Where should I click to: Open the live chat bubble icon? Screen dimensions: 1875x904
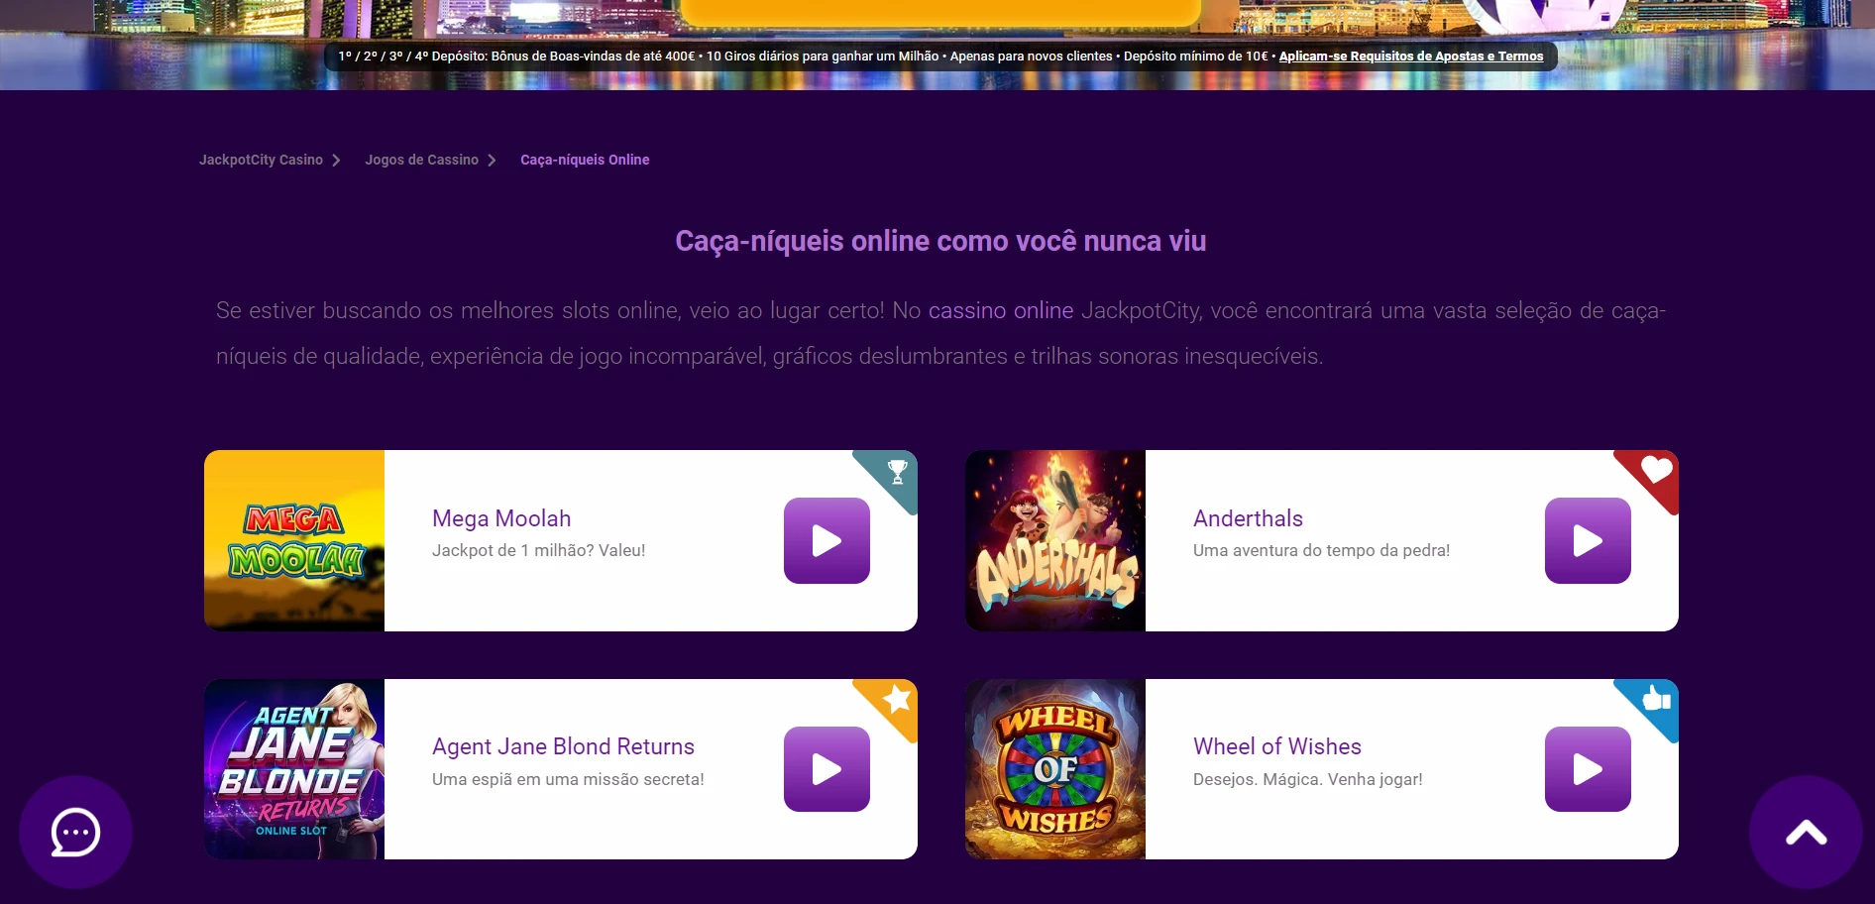75,833
